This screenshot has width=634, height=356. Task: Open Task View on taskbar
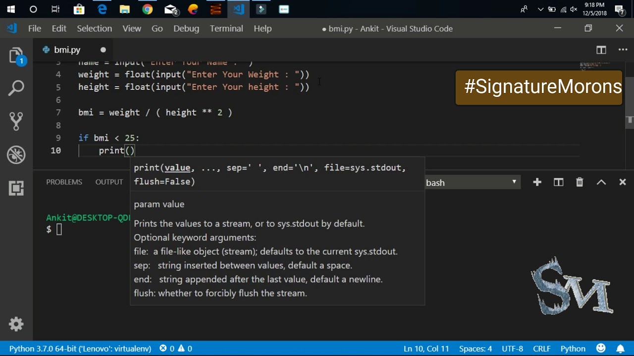tap(55, 9)
